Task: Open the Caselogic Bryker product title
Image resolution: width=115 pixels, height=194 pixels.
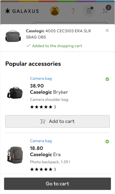Action: 49,92
